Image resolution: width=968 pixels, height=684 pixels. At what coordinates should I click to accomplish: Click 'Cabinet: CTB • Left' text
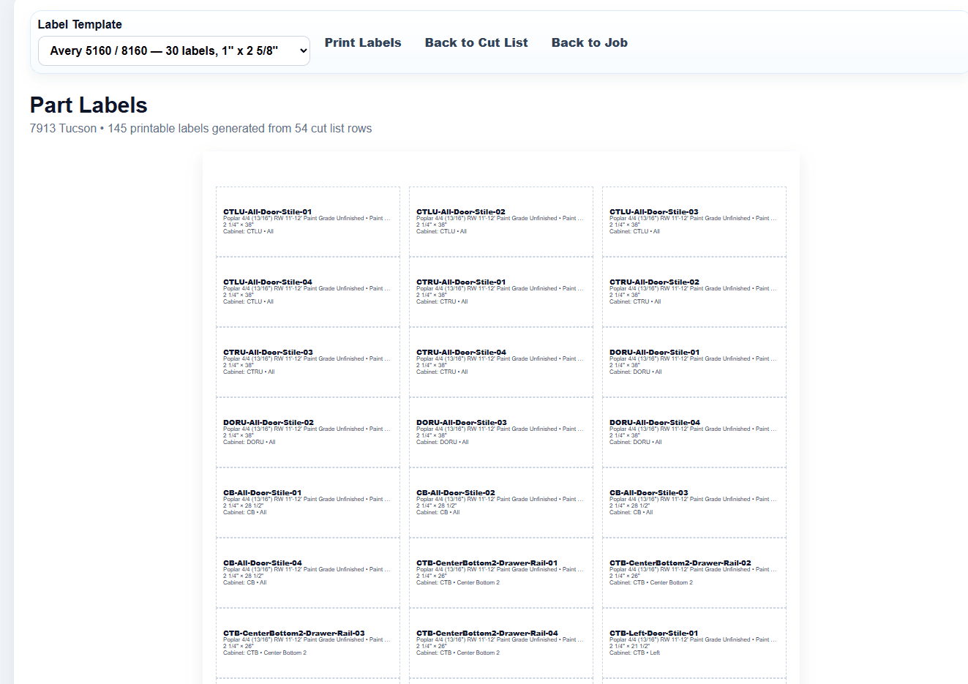(x=634, y=653)
